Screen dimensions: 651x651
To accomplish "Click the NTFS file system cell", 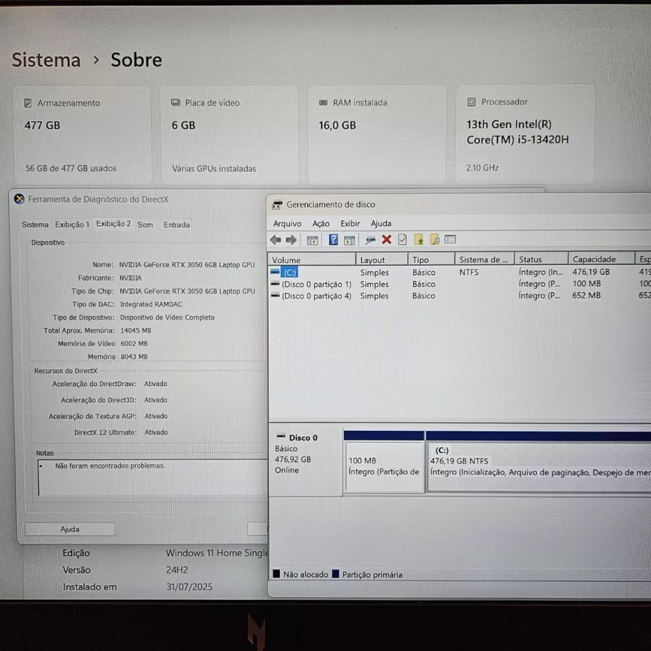I will point(469,272).
